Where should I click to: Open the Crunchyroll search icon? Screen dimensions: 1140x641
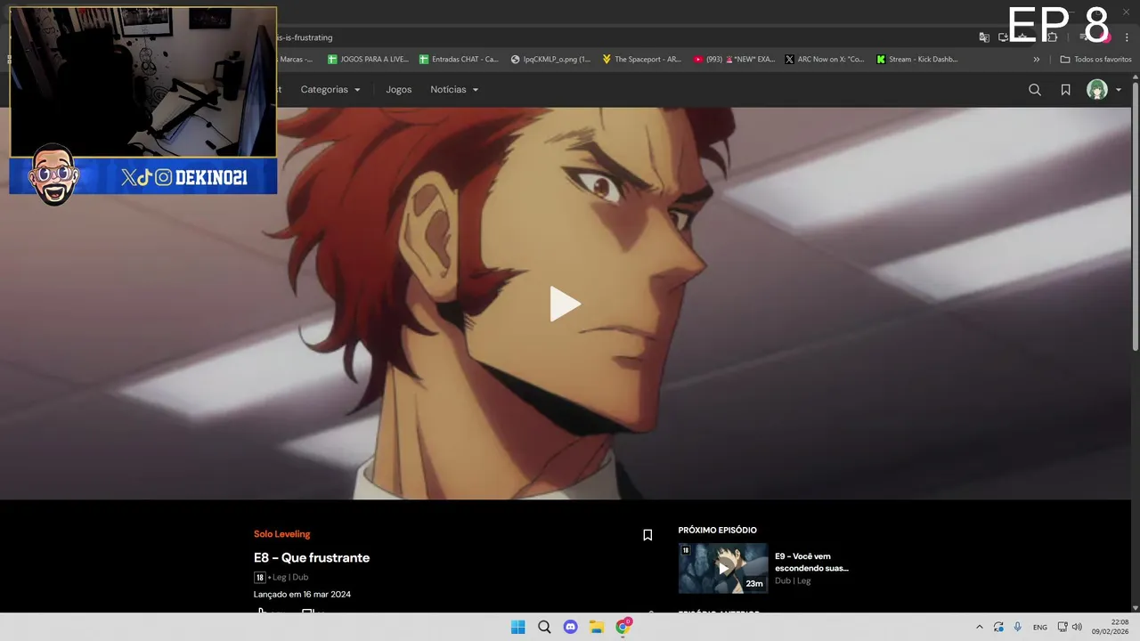coord(1034,90)
